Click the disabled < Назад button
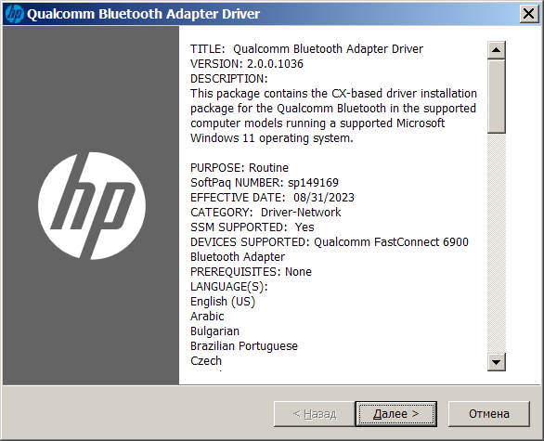Image resolution: width=544 pixels, height=441 pixels. coord(315,413)
